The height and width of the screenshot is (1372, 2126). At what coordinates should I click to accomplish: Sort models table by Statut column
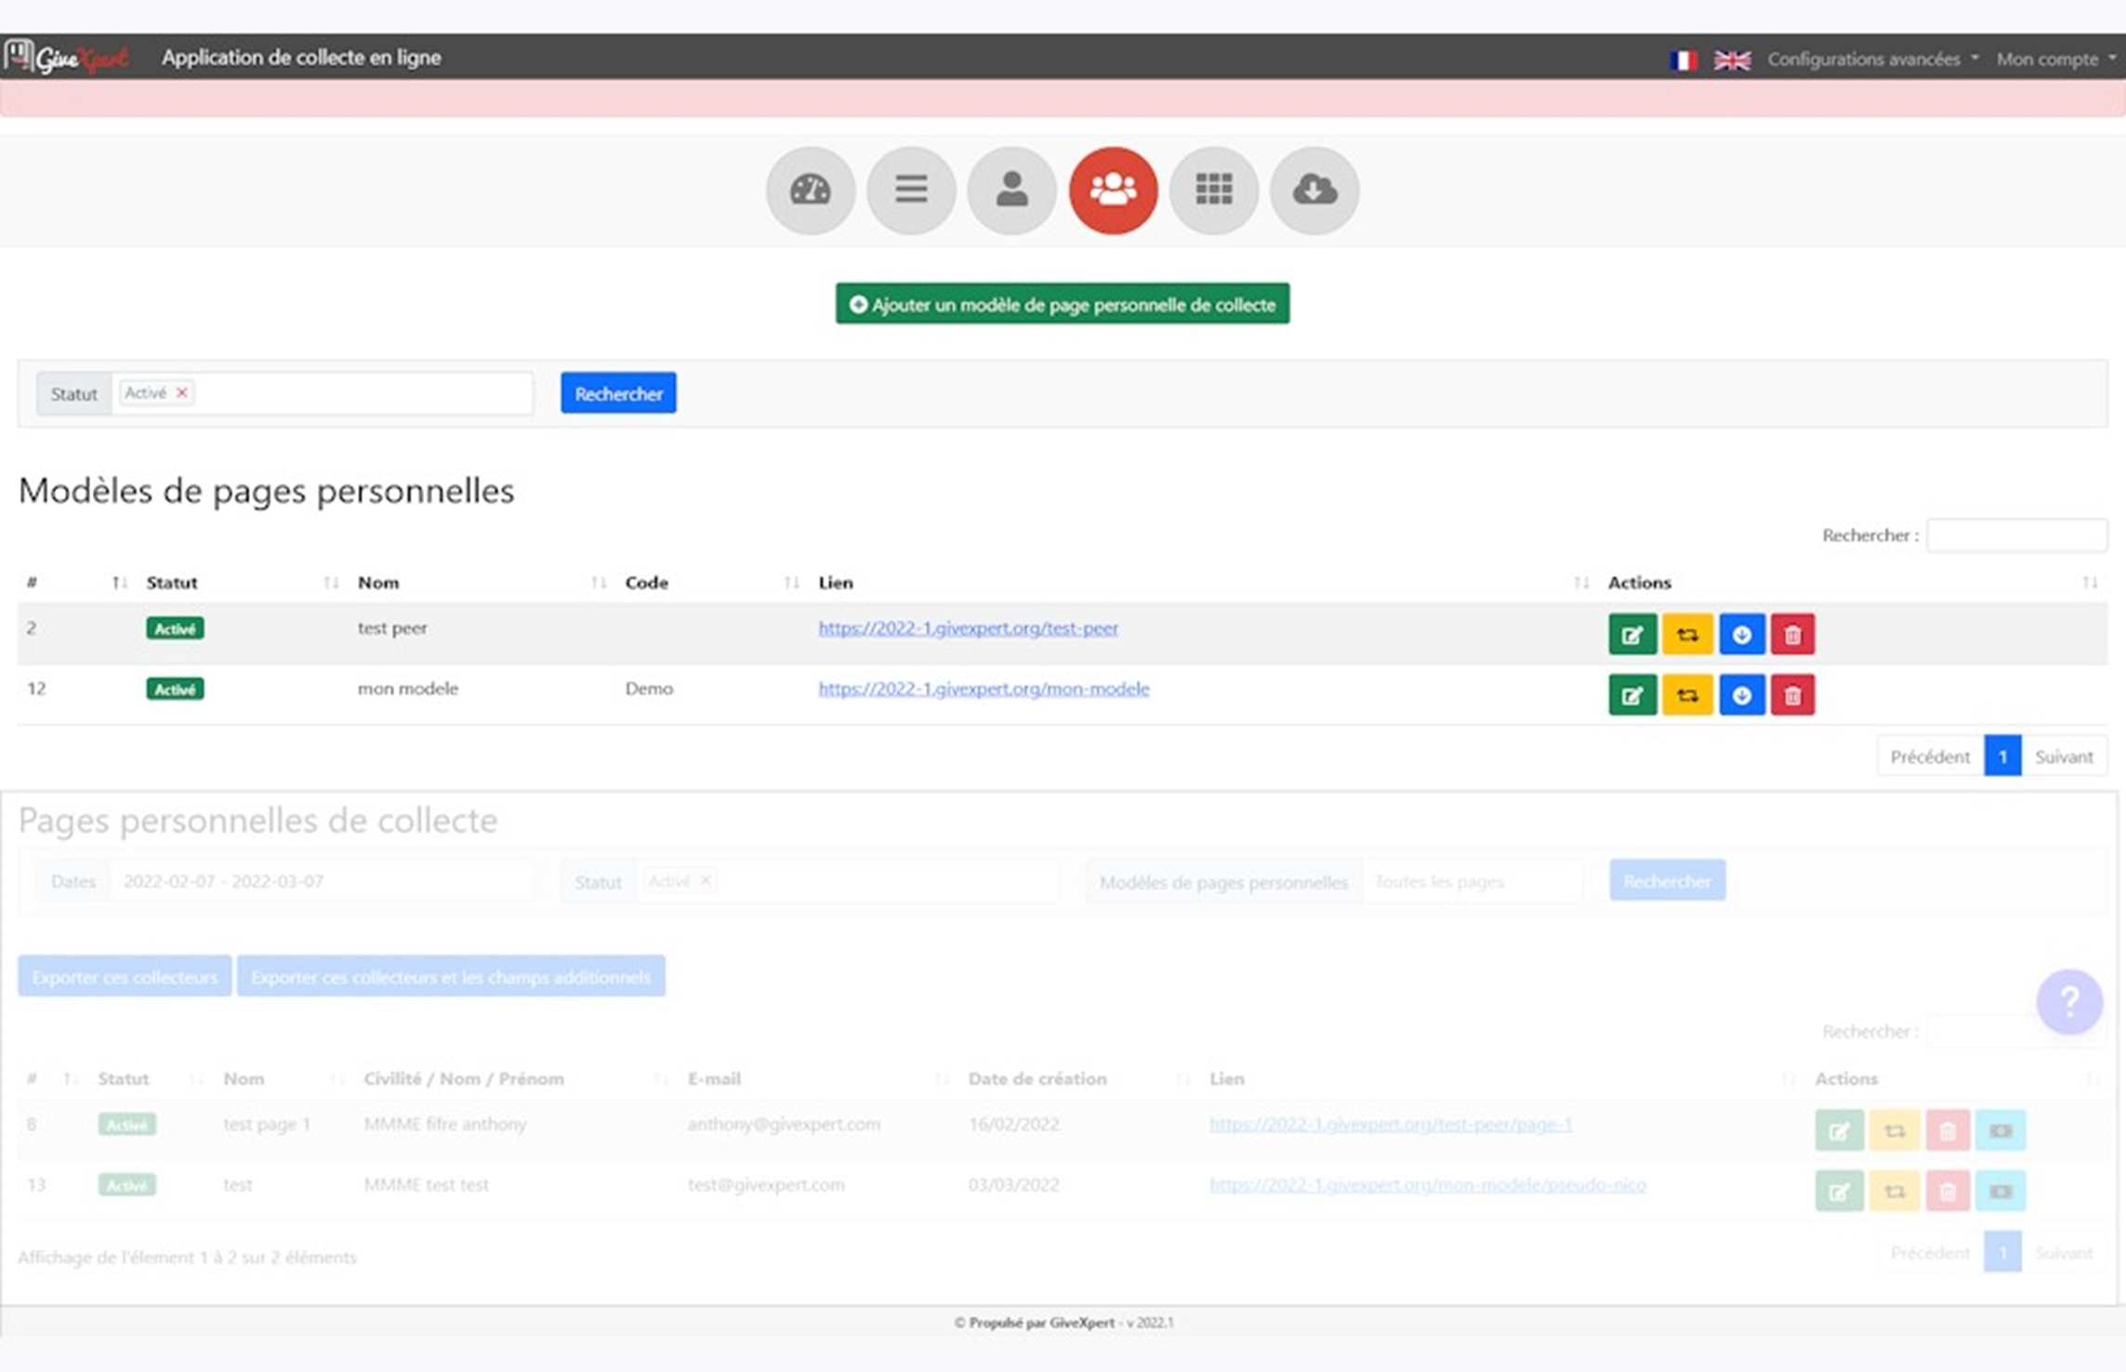point(242,583)
